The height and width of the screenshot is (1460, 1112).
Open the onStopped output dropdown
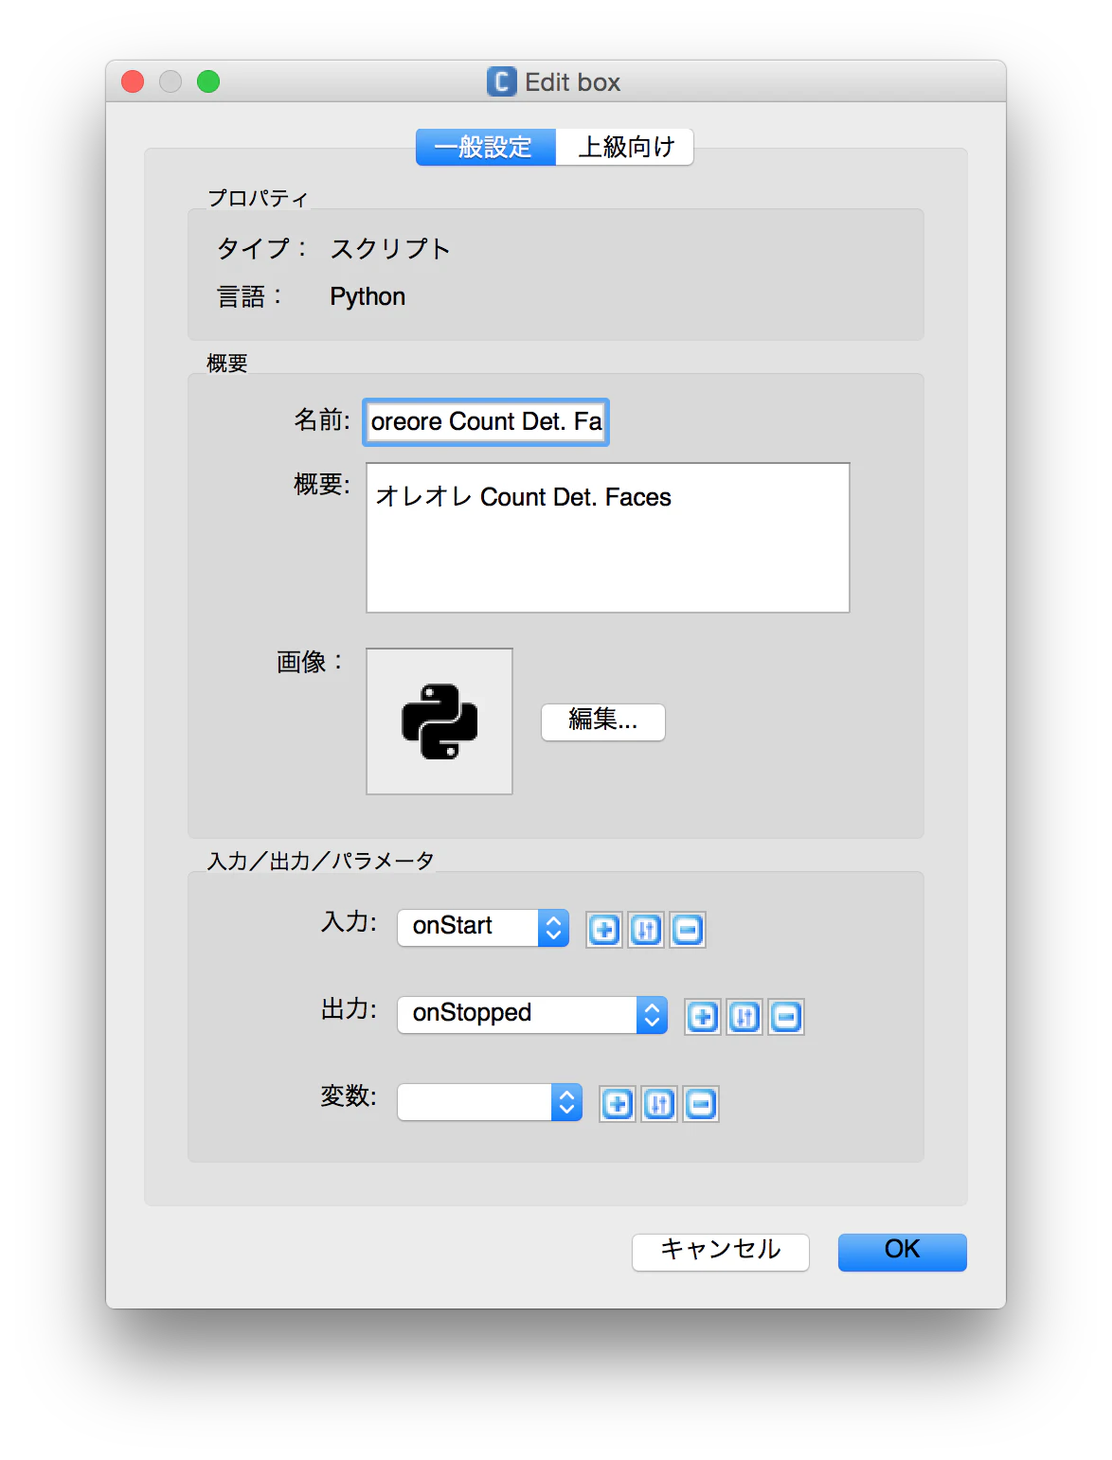point(532,1015)
